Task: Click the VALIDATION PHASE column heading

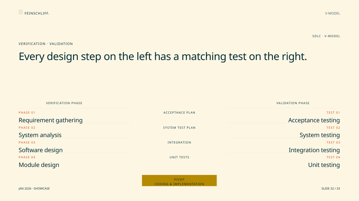Action: point(293,103)
